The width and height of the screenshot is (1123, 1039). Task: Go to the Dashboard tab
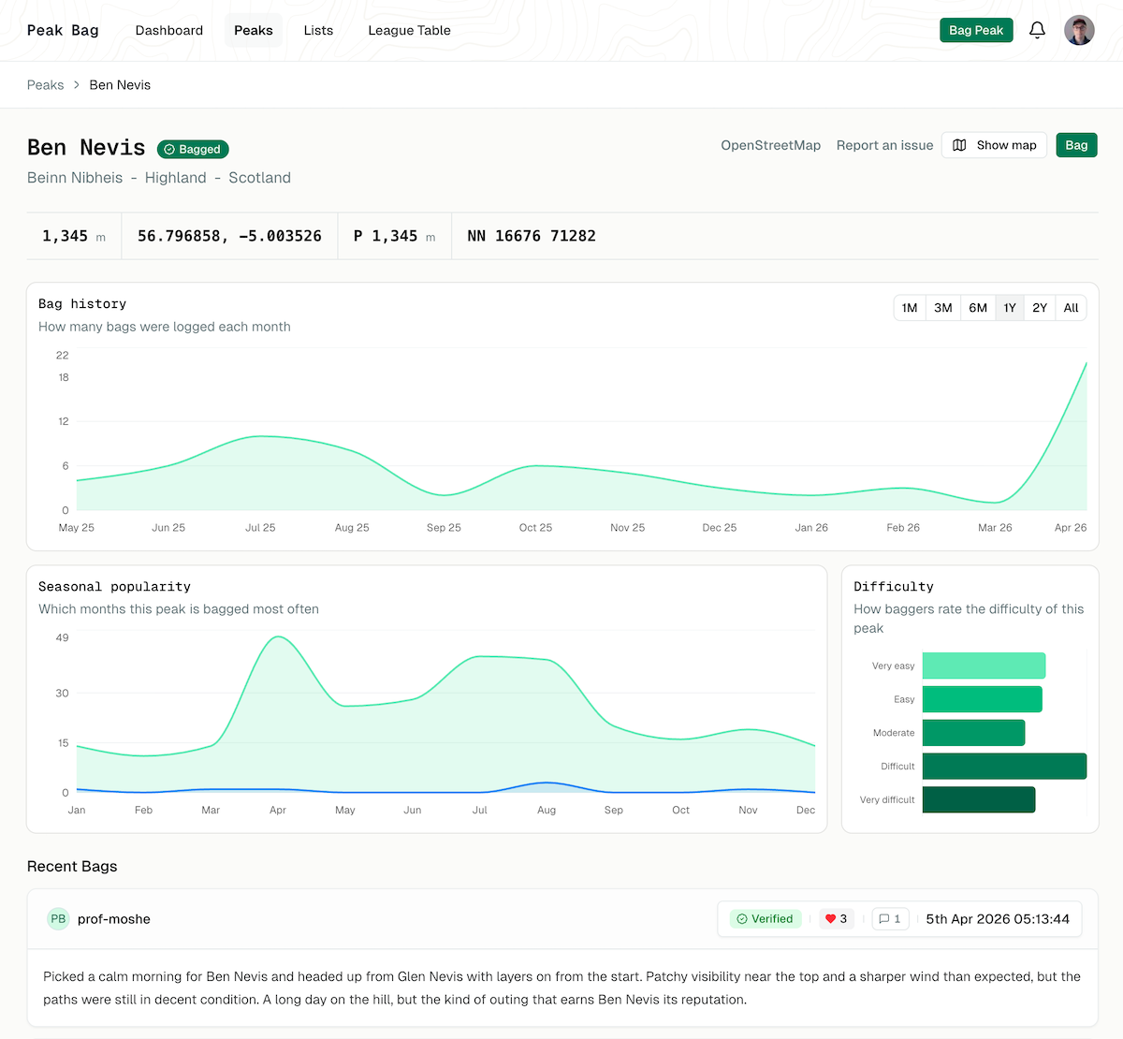tap(169, 30)
